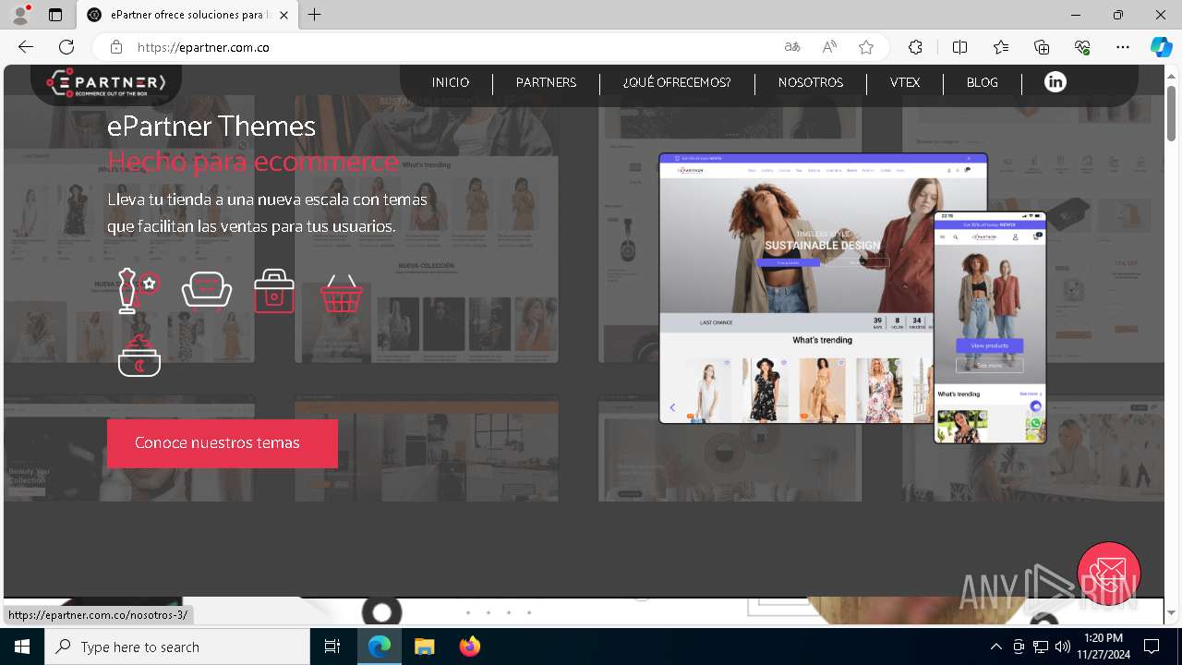This screenshot has height=665, width=1182.
Task: Open the Favorites list icon
Action: click(x=1001, y=47)
